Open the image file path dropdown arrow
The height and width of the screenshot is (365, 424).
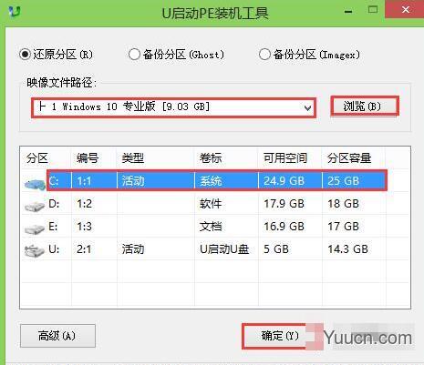307,107
